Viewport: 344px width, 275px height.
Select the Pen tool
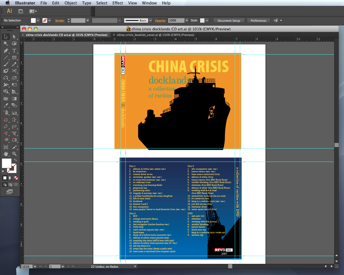(x=6, y=51)
